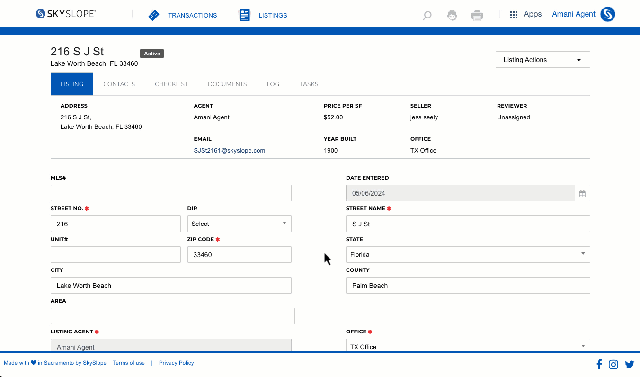Focus the County field
This screenshot has width=640, height=377.
point(468,285)
